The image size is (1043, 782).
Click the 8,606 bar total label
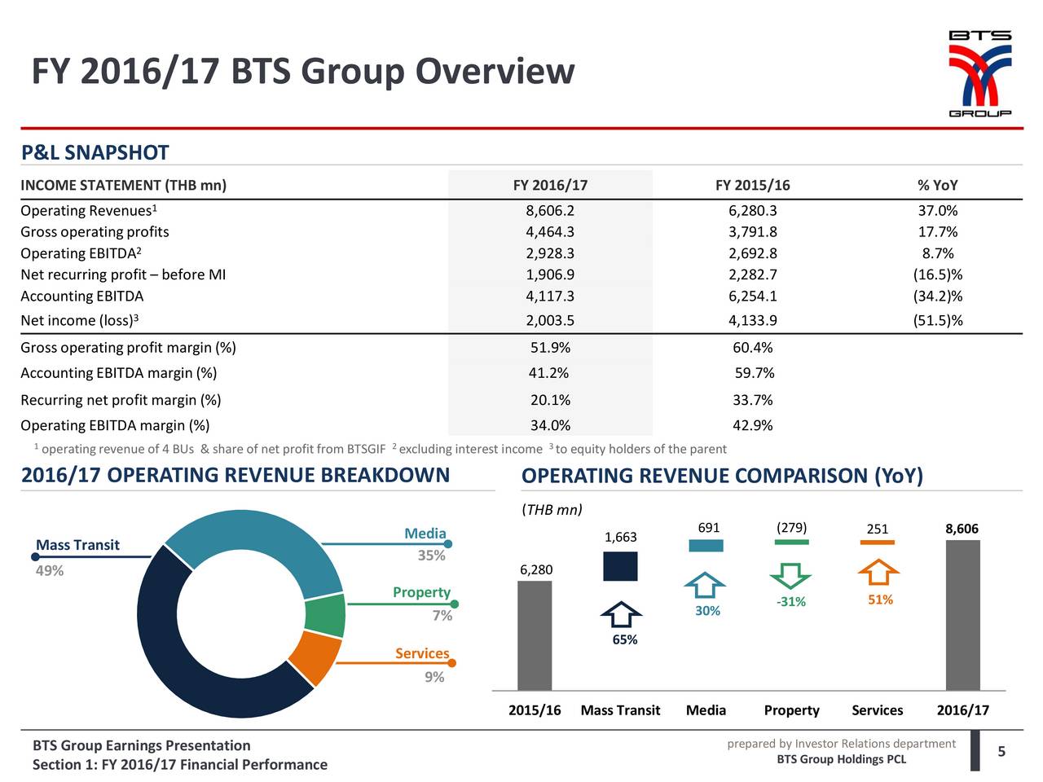962,529
